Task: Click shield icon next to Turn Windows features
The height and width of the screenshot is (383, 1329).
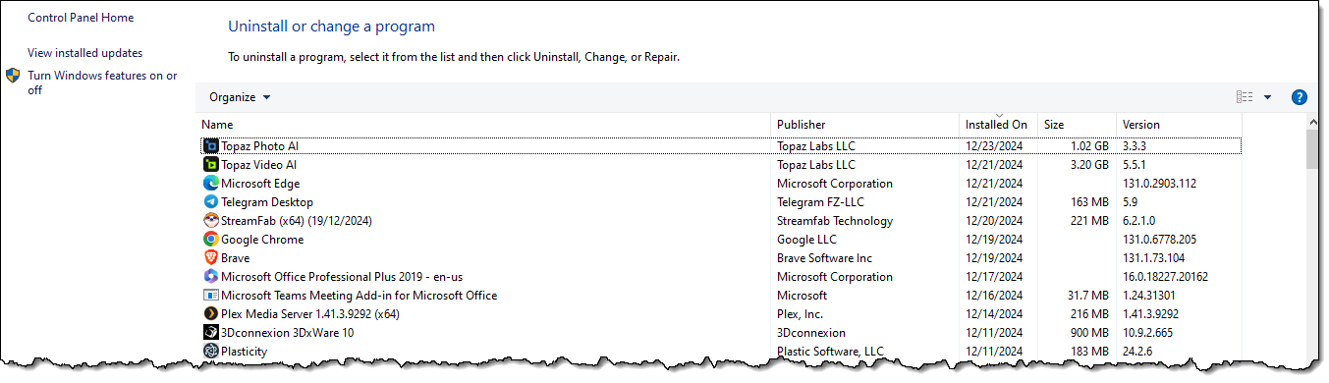Action: point(13,76)
